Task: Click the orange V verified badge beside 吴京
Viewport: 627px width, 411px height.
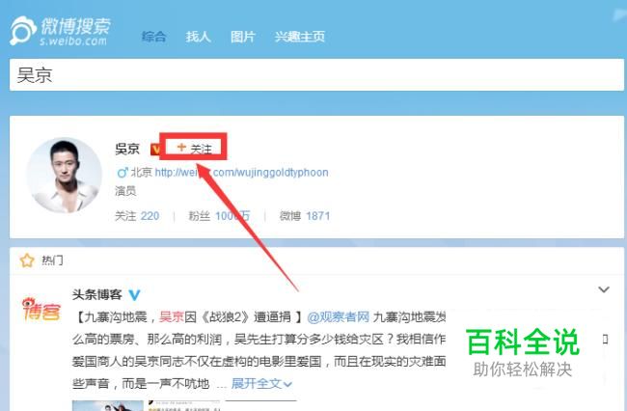Action: tap(155, 150)
